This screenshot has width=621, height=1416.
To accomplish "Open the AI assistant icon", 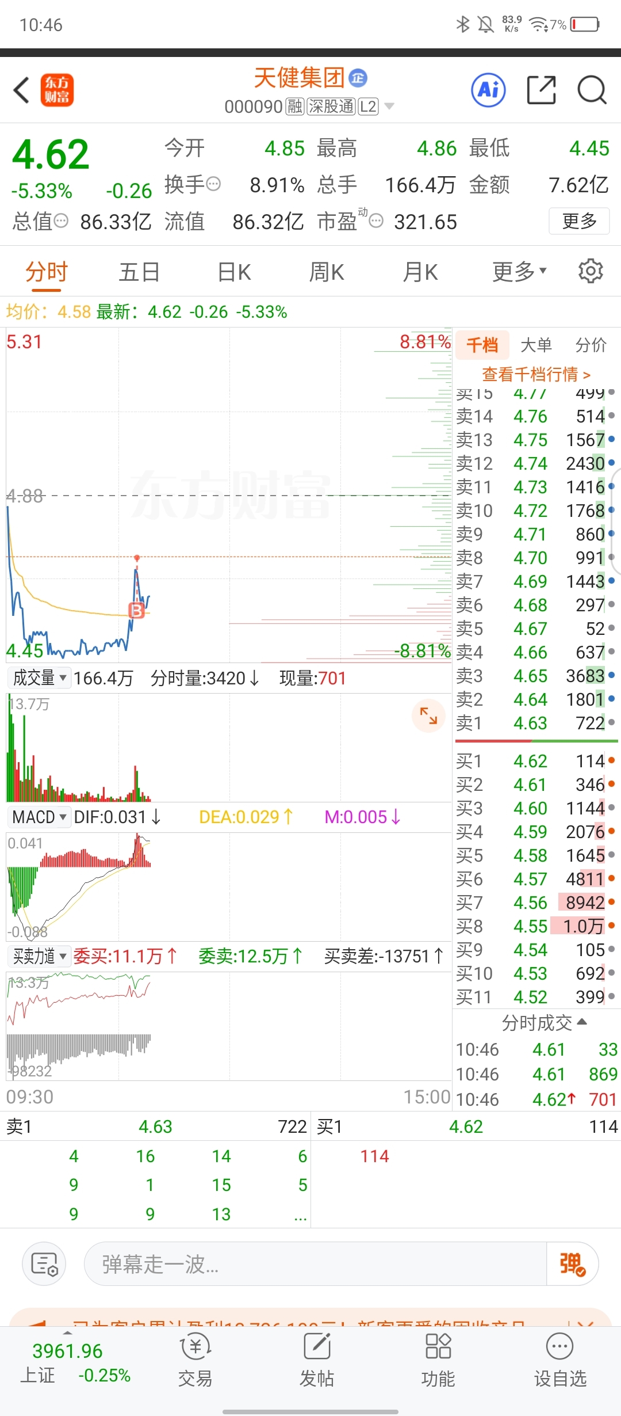I will [488, 90].
